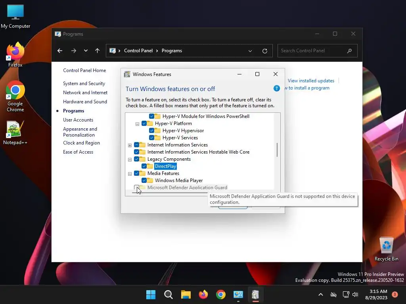406x304 pixels.
Task: Go forward in Programs window
Action: (x=74, y=51)
